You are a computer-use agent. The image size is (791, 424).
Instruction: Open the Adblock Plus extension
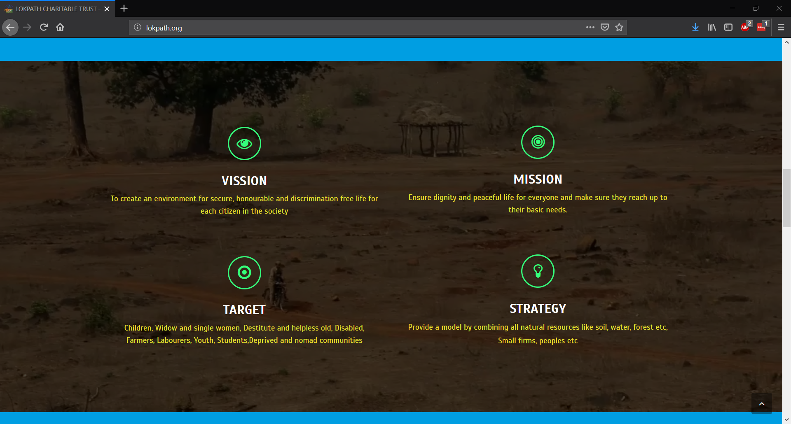click(x=745, y=28)
